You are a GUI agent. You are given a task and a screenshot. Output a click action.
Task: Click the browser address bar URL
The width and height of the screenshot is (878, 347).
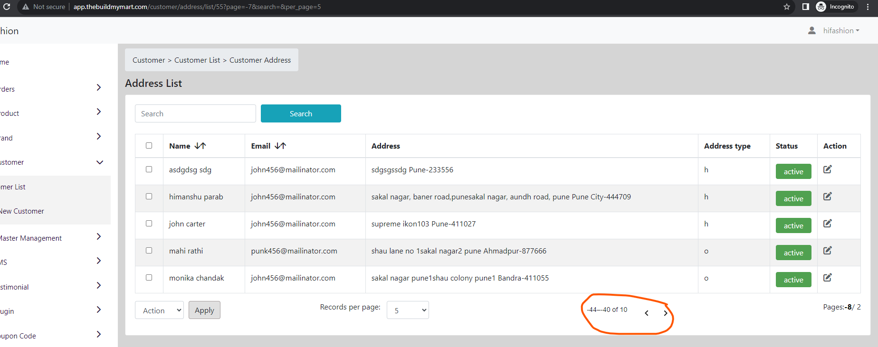[197, 7]
